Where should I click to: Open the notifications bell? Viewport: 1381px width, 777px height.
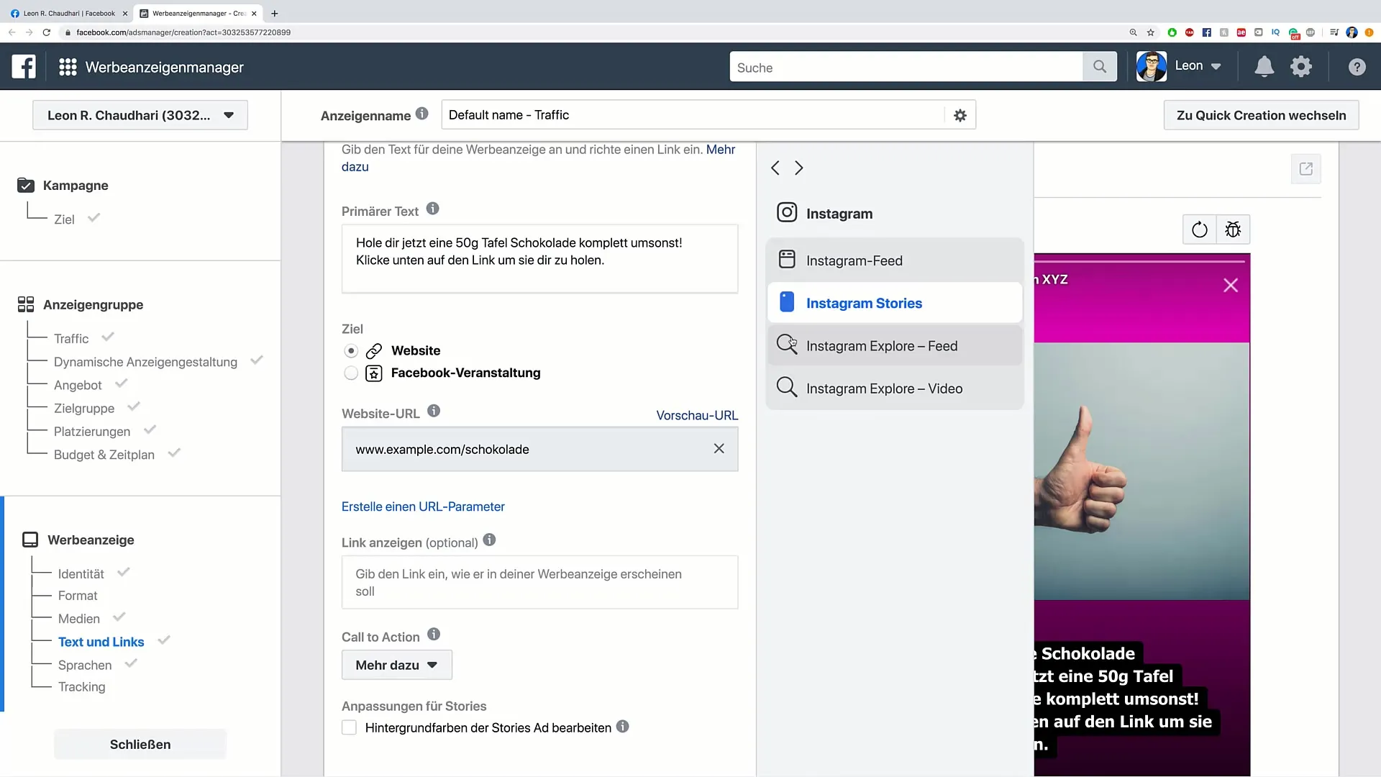click(1264, 67)
